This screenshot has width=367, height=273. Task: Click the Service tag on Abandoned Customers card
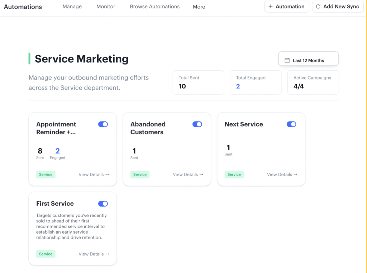pyautogui.click(x=140, y=174)
